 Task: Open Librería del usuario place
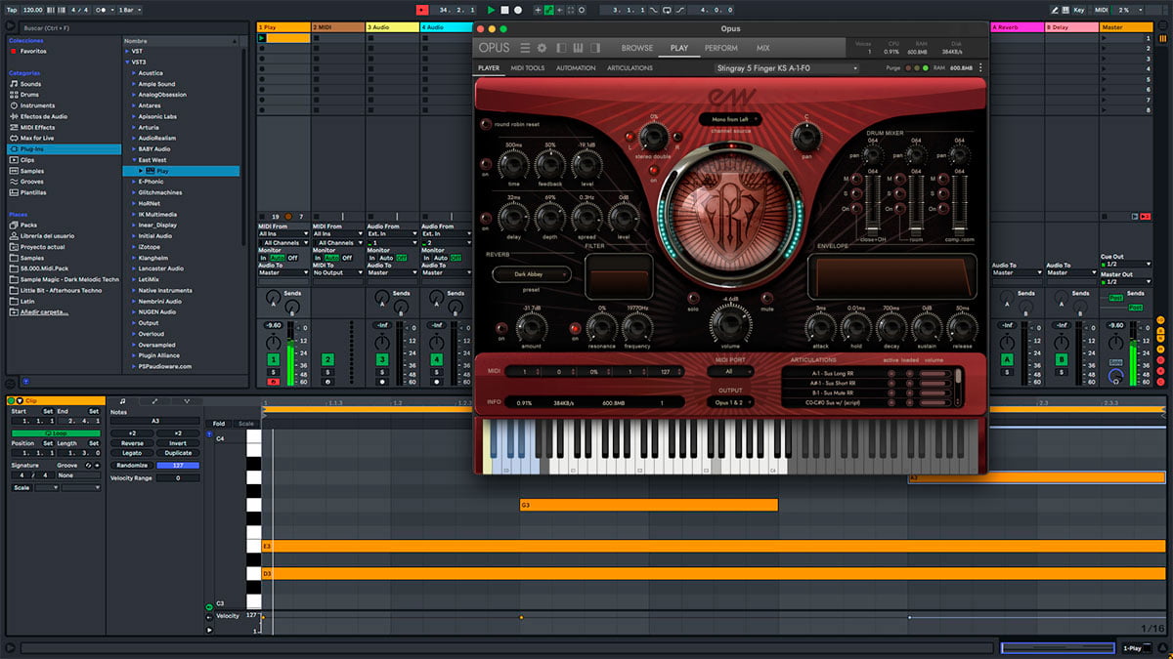tap(46, 236)
